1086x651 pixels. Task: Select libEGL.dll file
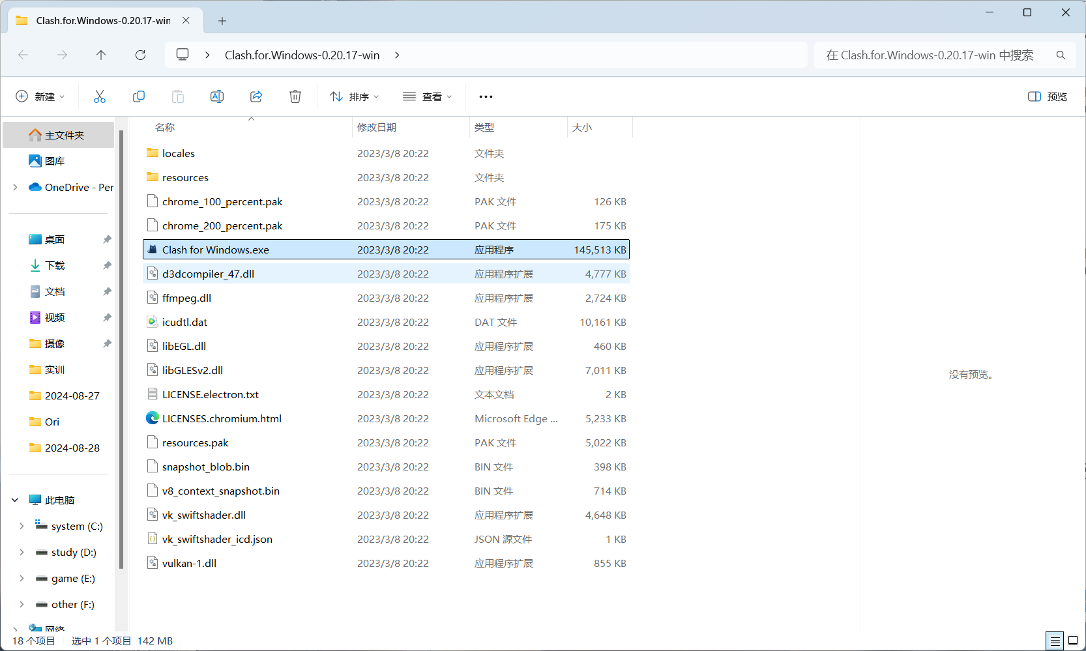point(386,346)
